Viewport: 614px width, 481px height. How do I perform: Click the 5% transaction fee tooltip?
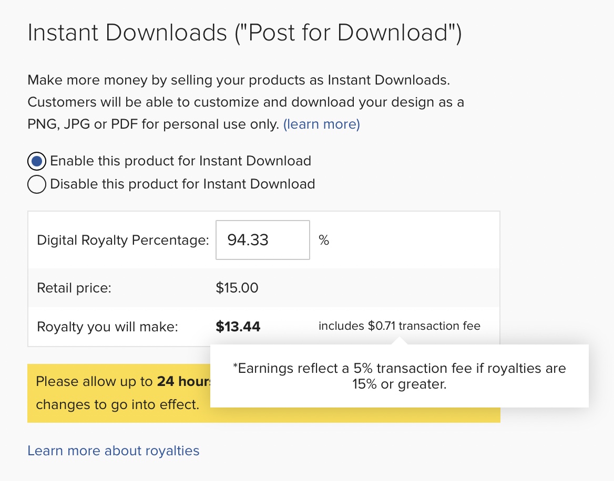point(400,376)
